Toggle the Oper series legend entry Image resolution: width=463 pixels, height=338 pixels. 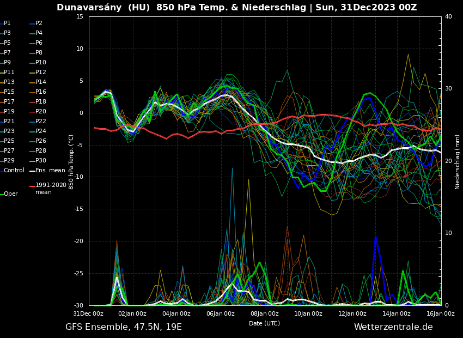pos(10,194)
